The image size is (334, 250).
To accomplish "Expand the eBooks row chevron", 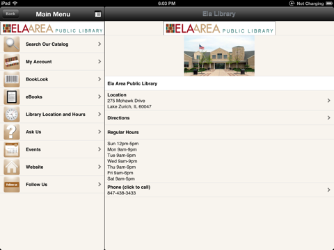I will (x=100, y=97).
